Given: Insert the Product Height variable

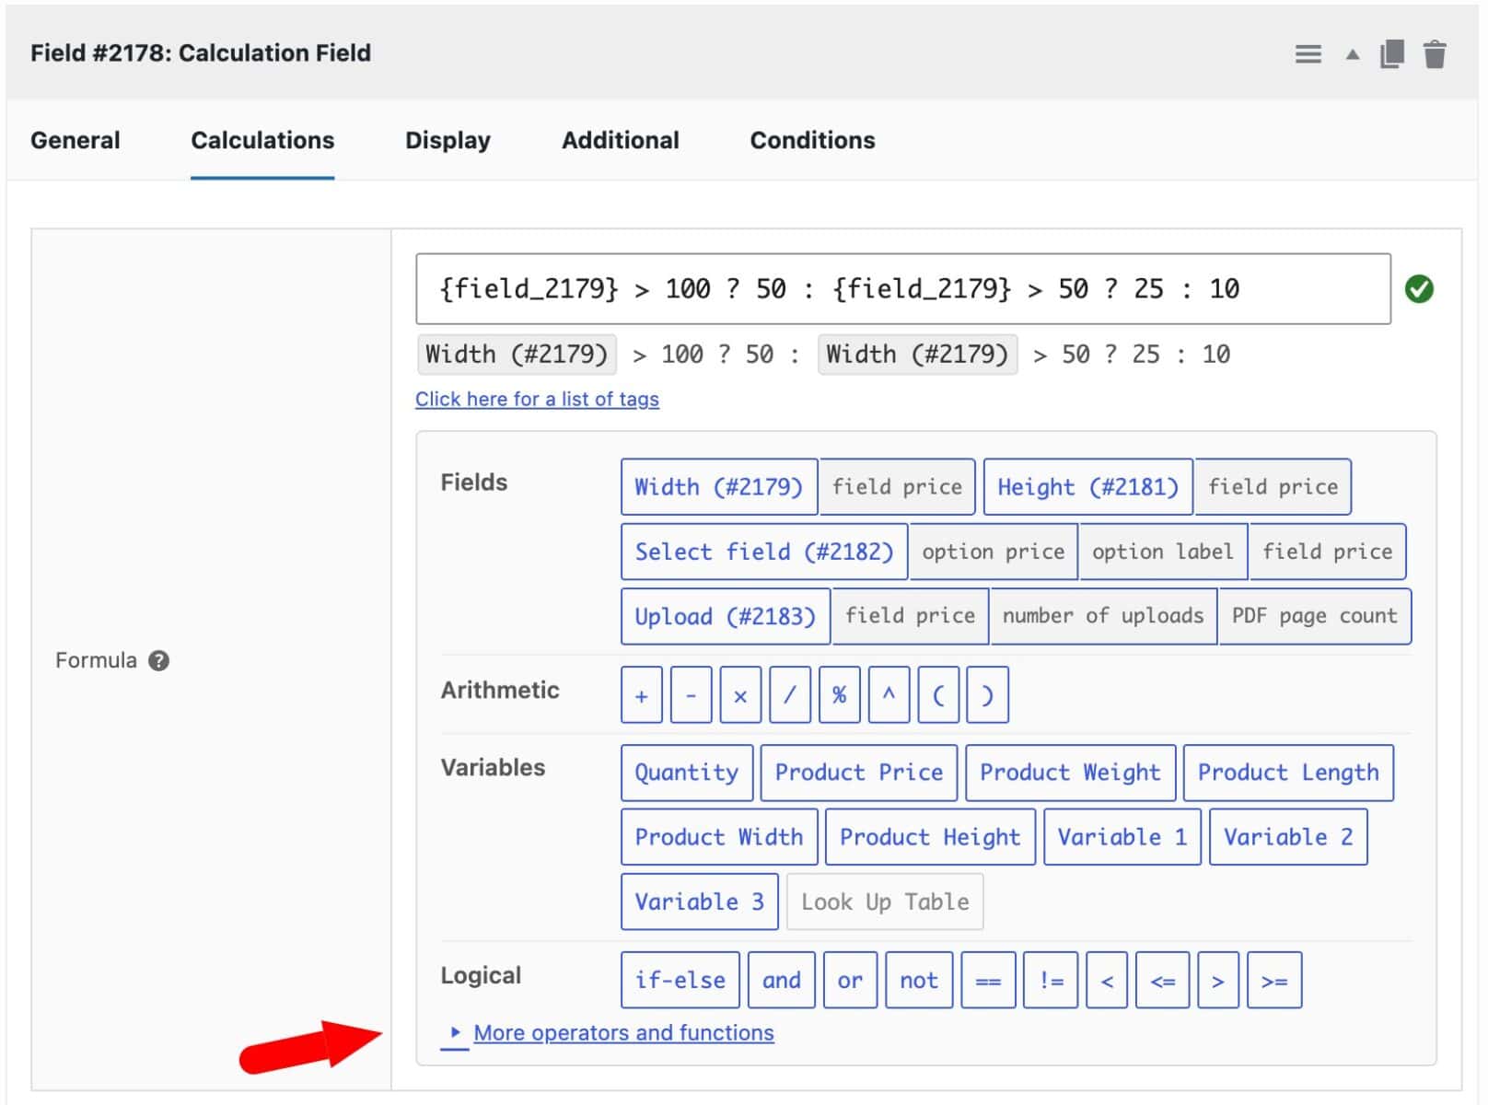Looking at the screenshot, I should tap(930, 837).
